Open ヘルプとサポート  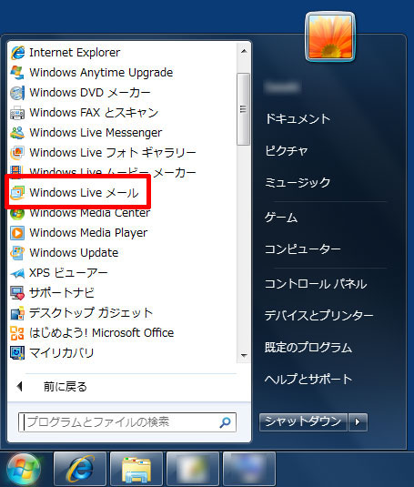coord(308,379)
